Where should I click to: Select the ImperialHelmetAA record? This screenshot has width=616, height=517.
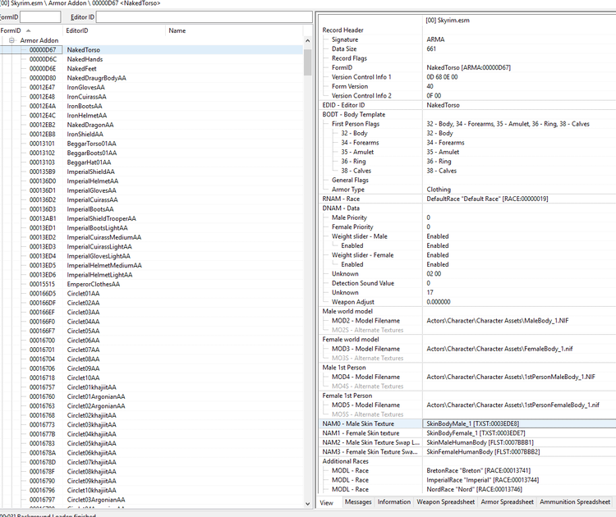(x=93, y=181)
